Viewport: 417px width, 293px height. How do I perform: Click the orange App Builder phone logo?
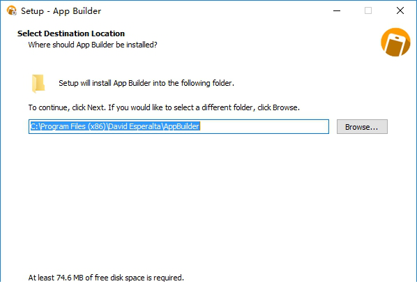coord(395,42)
